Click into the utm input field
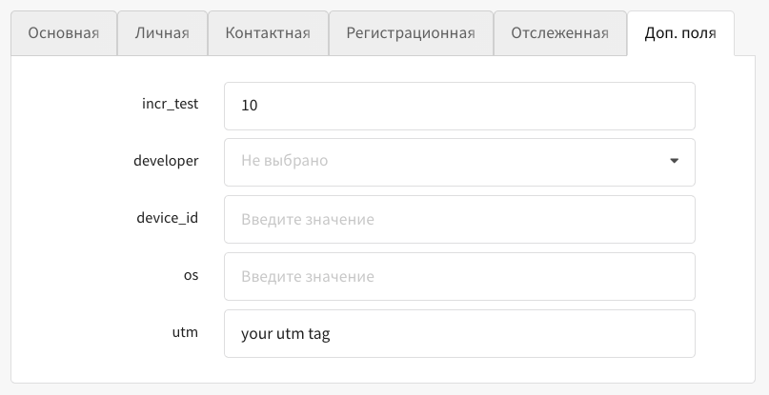 point(459,334)
